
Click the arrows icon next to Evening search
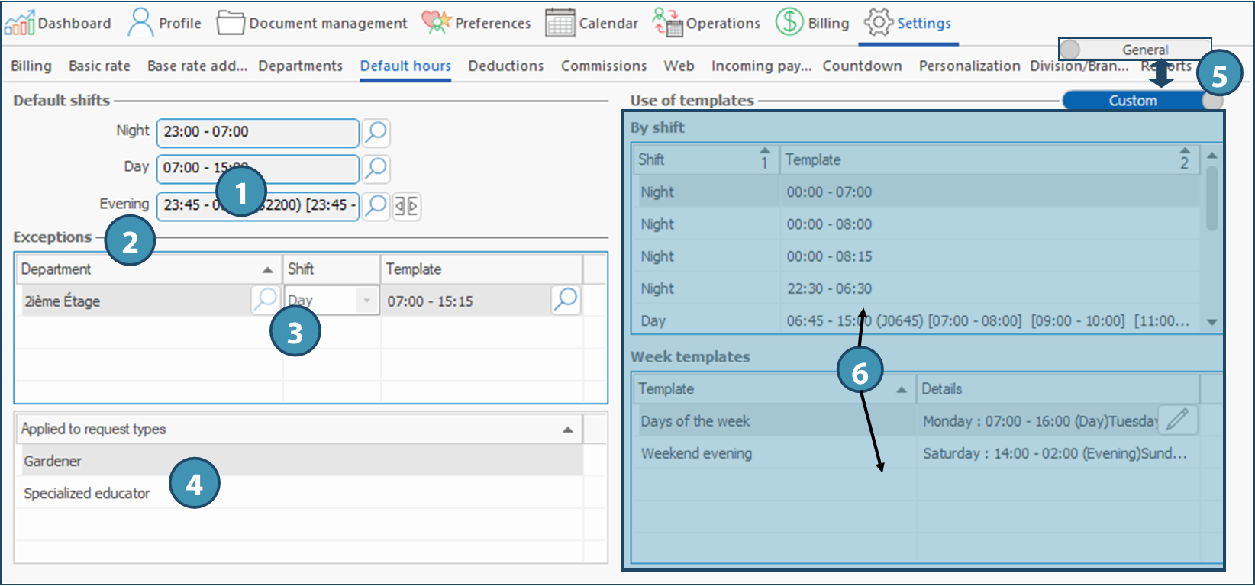[x=406, y=206]
